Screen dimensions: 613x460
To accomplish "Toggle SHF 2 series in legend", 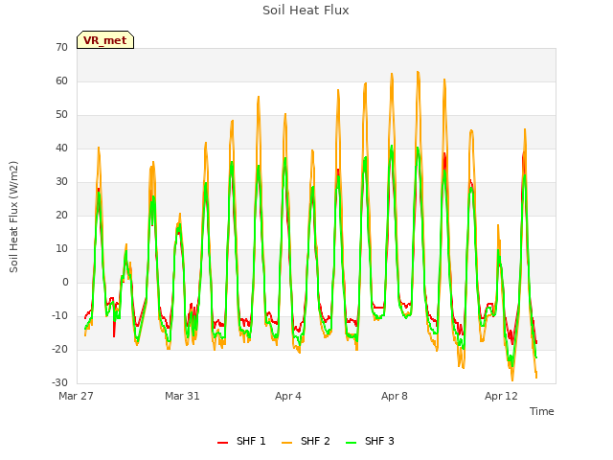I will point(306,441).
